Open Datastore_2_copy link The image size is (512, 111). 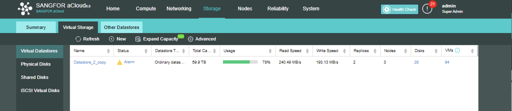(90, 62)
